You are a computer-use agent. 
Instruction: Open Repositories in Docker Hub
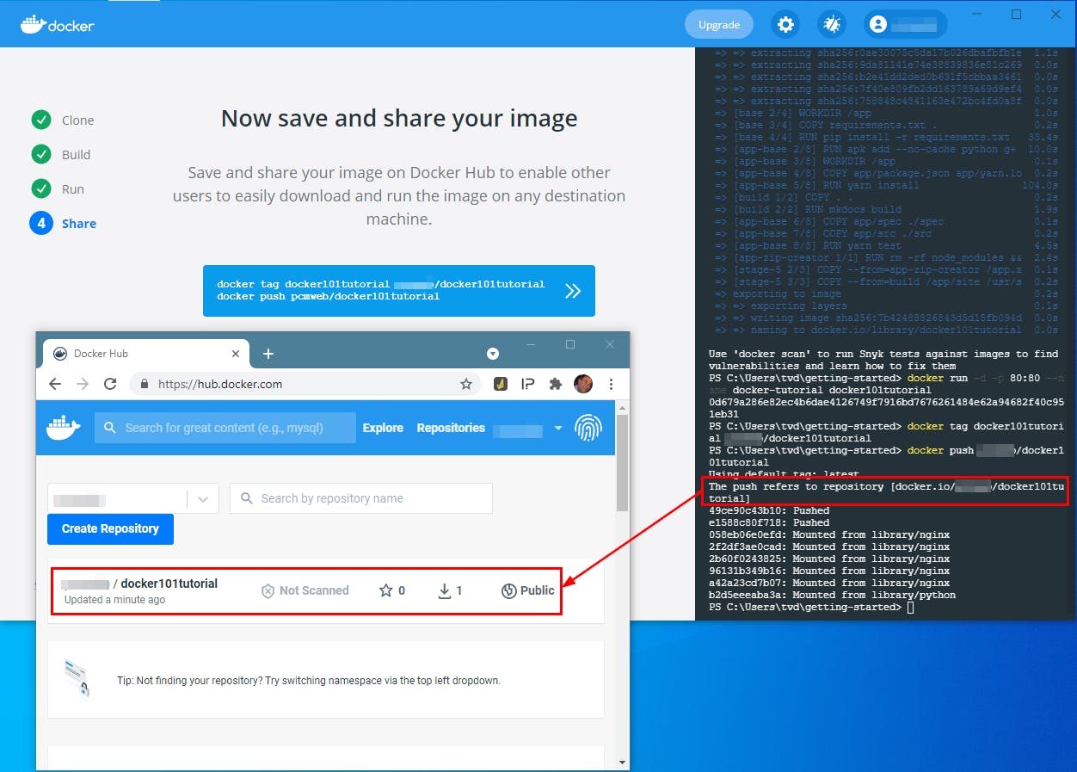coord(451,428)
